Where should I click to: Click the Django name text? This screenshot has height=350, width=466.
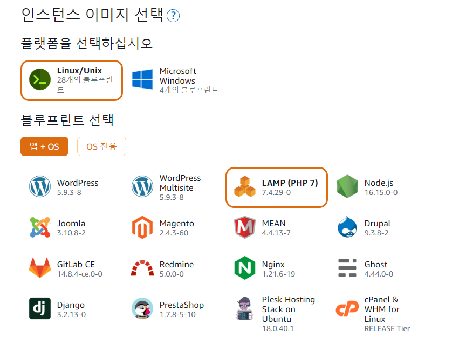pos(71,305)
